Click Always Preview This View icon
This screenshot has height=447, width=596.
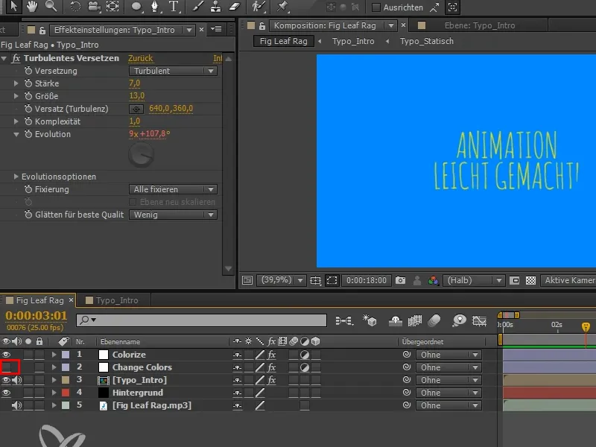247,281
